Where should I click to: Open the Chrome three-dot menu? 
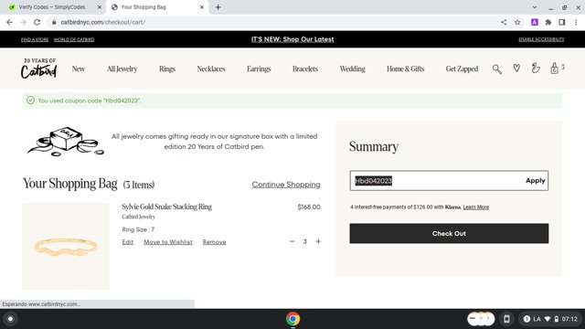coord(576,22)
